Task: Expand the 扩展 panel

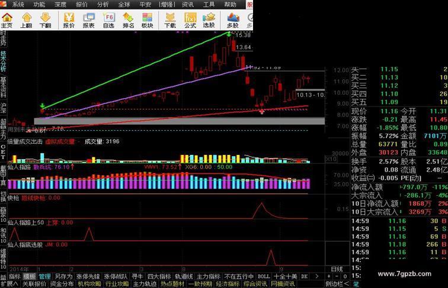Action: pyautogui.click(x=9, y=284)
